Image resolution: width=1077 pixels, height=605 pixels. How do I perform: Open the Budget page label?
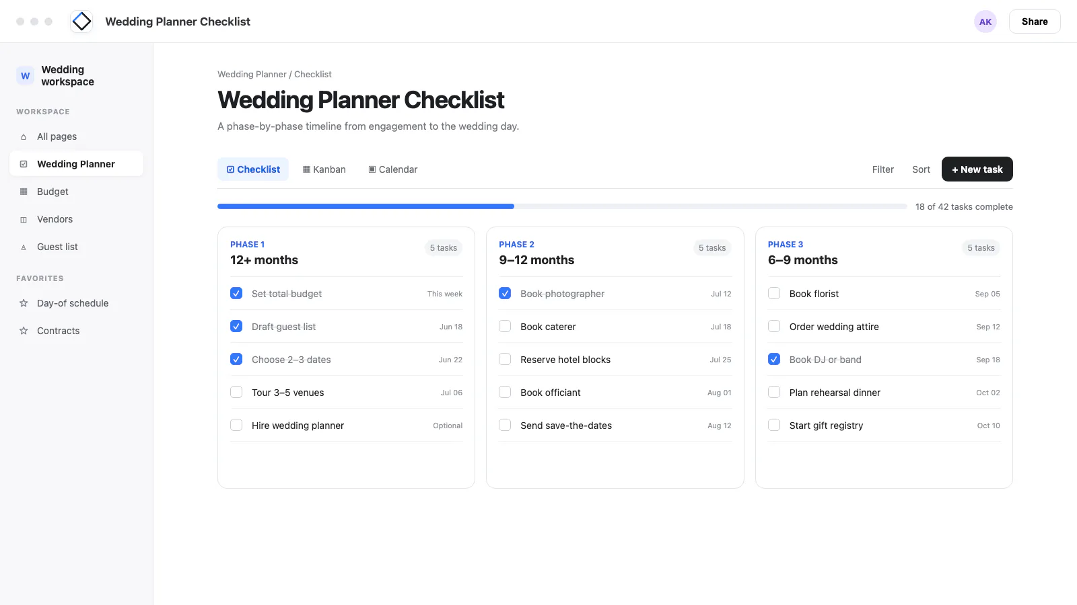point(53,192)
